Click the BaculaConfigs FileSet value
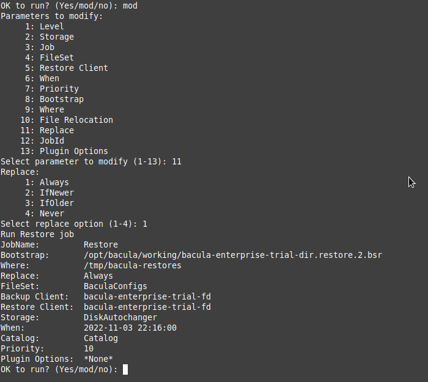 tap(116, 286)
